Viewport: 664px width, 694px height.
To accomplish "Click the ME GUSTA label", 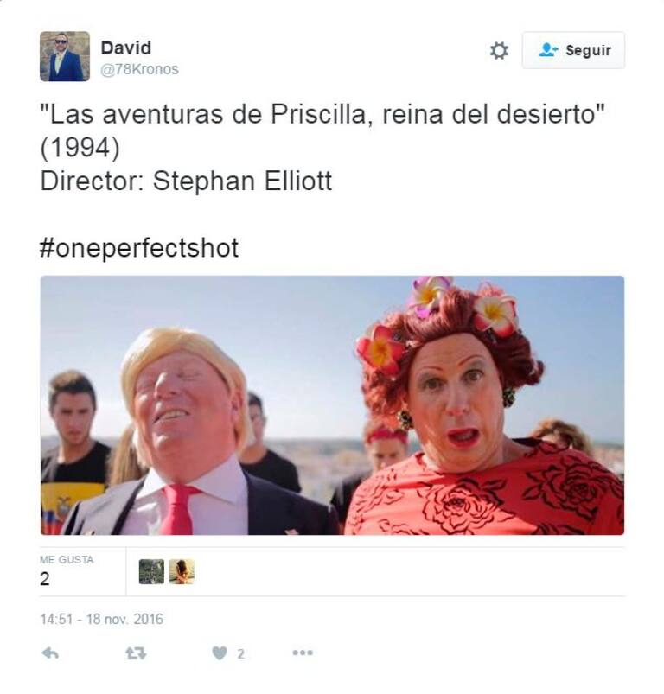I will (x=67, y=560).
